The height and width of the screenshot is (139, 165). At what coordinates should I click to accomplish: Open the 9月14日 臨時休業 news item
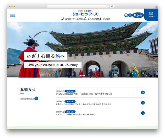84,94
